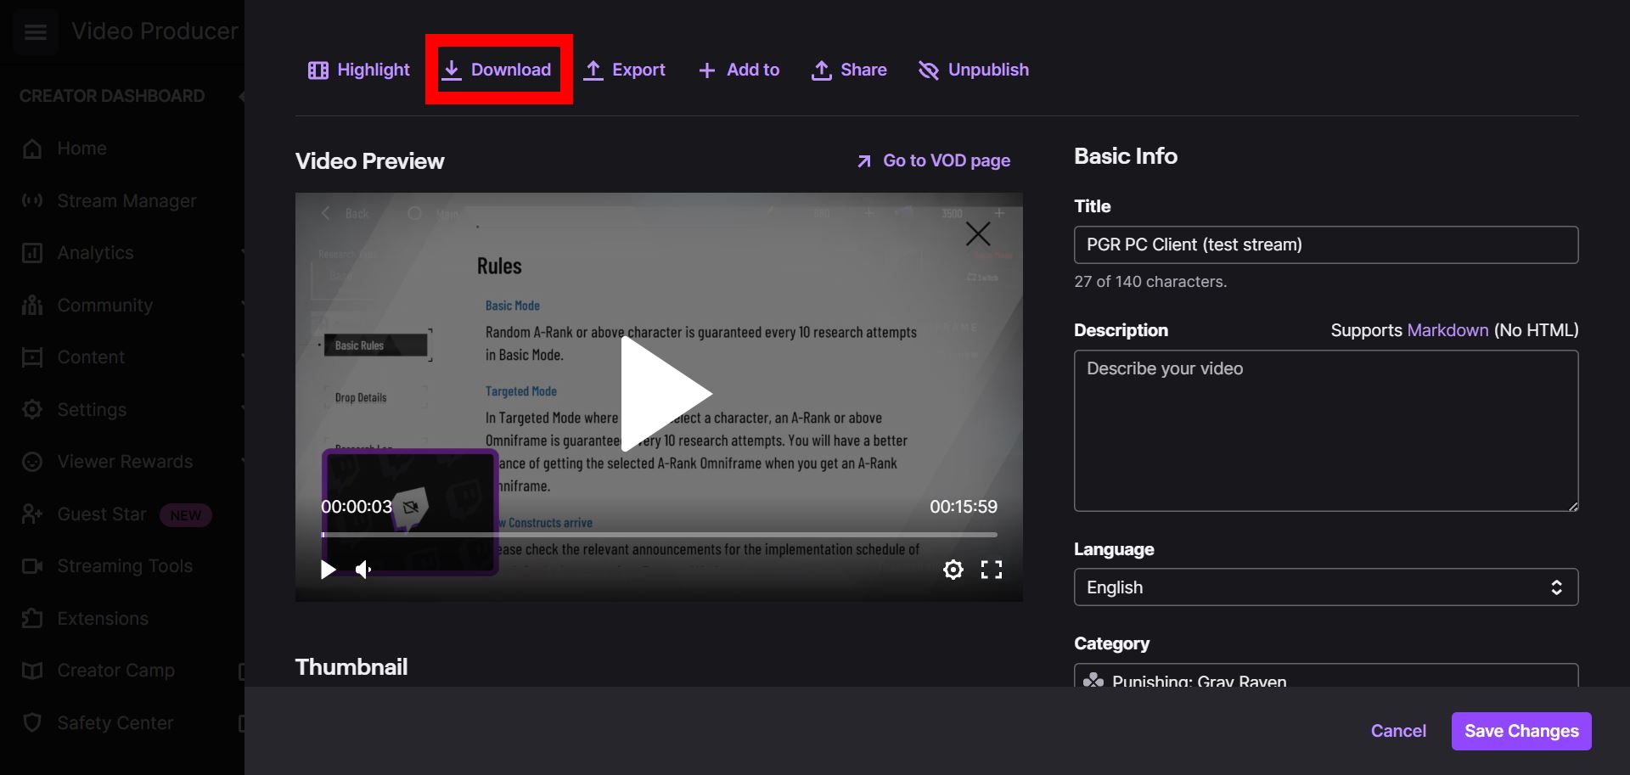Viewport: 1630px width, 775px height.
Task: Open the Language dropdown
Action: 1325,587
